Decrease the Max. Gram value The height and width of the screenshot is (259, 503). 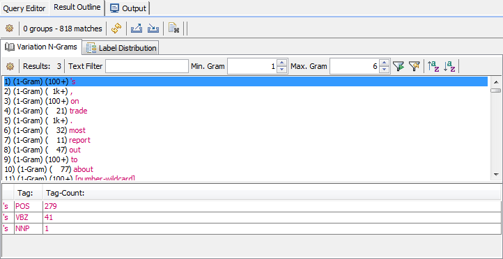(x=385, y=70)
